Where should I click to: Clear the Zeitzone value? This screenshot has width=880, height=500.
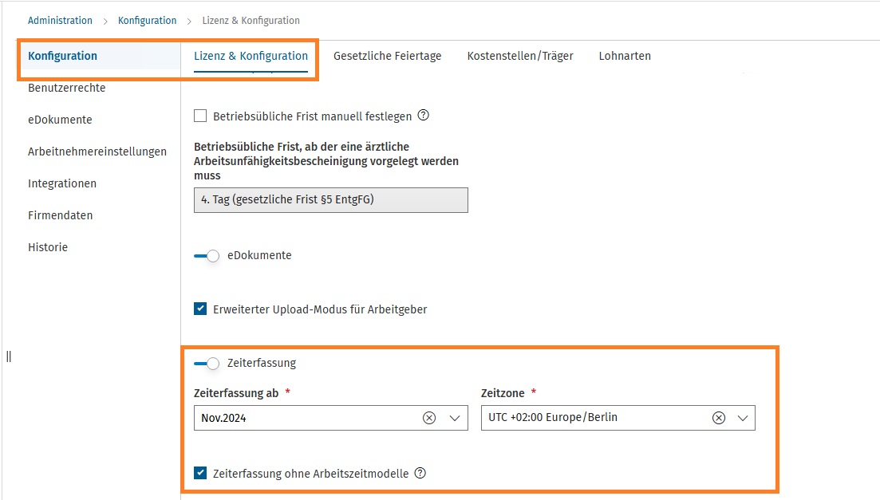pos(719,418)
